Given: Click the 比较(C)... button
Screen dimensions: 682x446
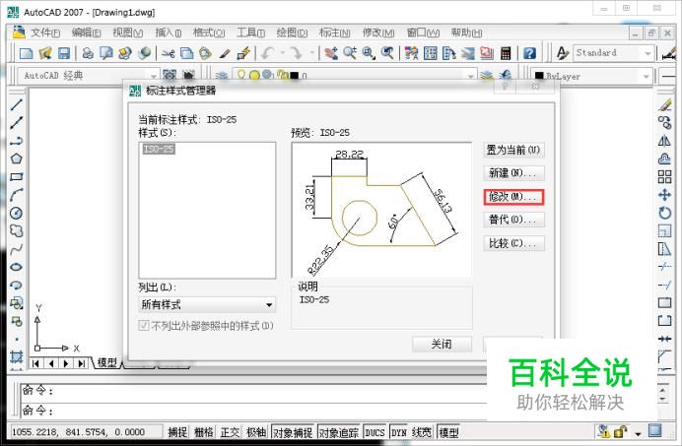Looking at the screenshot, I should point(513,243).
